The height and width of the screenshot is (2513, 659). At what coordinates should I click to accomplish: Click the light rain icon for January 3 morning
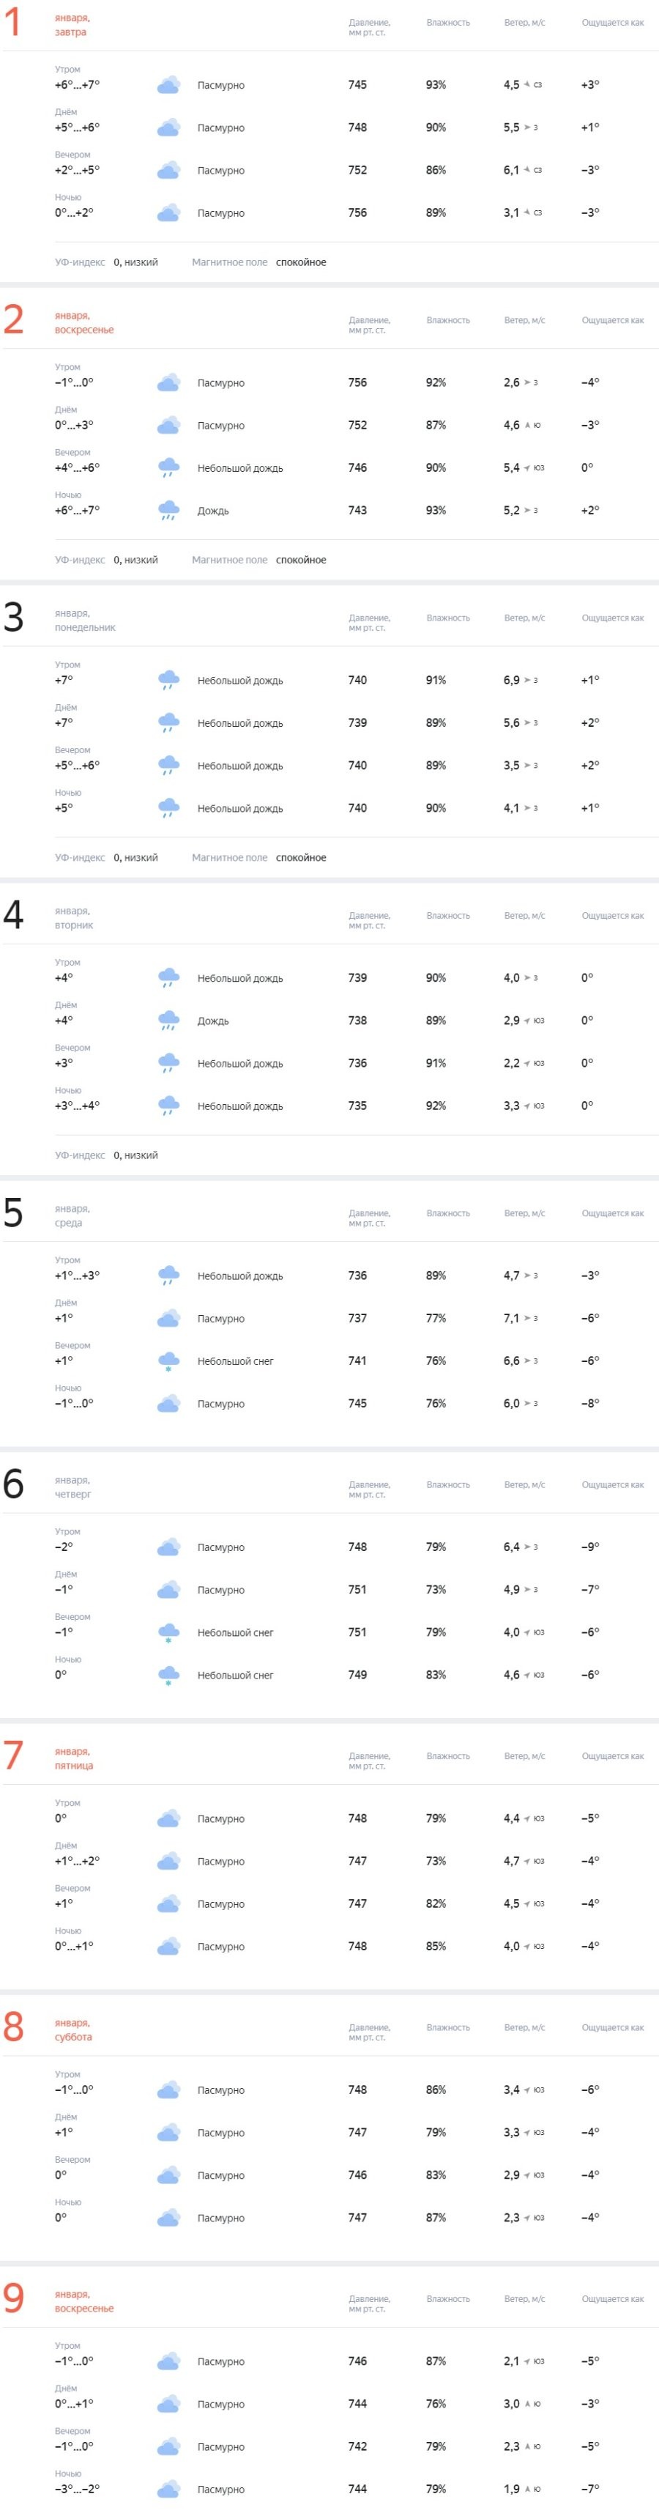coord(168,680)
